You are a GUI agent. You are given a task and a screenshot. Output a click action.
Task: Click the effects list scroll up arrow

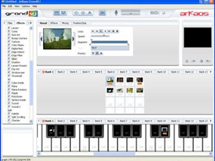[x=31, y=28]
